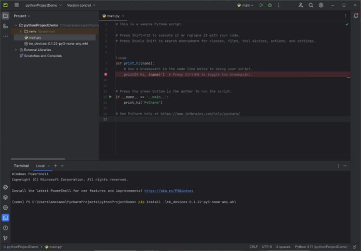Run the main configuration

pyautogui.click(x=261, y=5)
